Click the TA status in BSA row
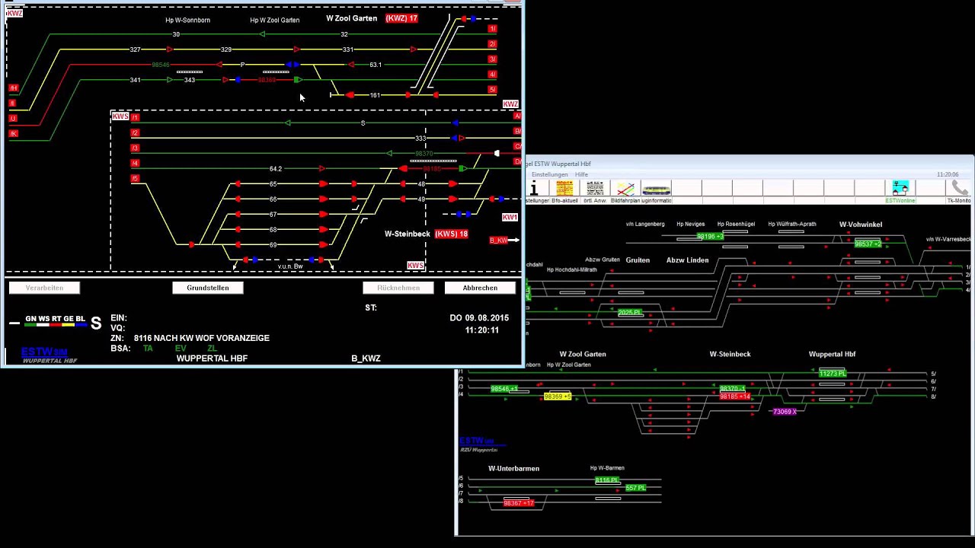975x548 pixels. (148, 349)
